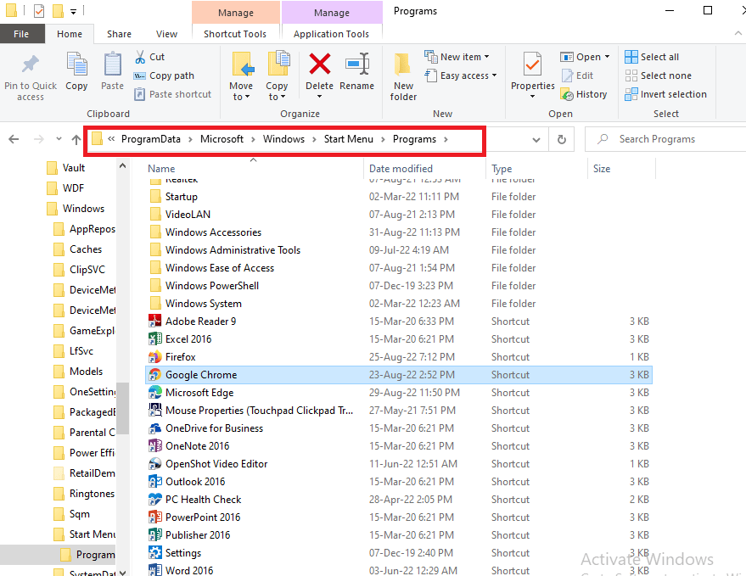
Task: Open the Easy access dropdown
Action: (461, 75)
